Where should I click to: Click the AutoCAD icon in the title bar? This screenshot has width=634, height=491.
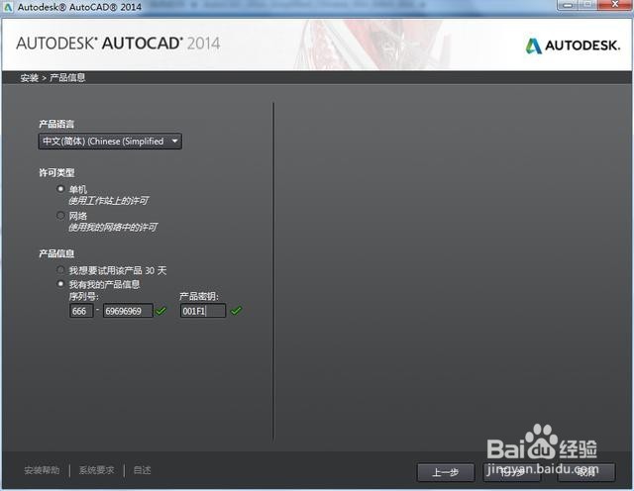(8, 7)
